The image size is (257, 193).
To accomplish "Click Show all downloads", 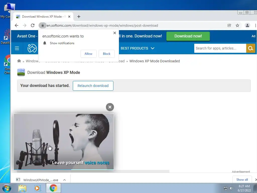I will (x=242, y=179).
